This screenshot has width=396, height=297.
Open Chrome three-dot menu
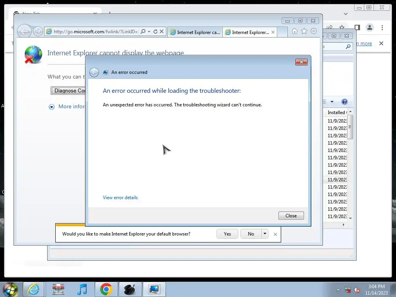coord(382,27)
